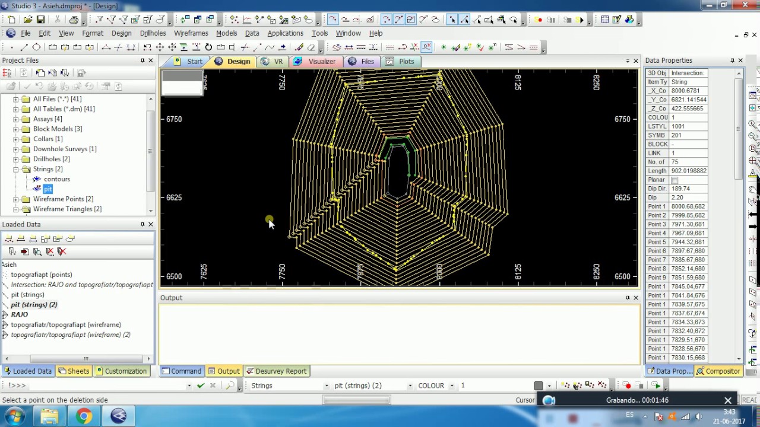
Task: Select the New String line tool
Action: 24,47
